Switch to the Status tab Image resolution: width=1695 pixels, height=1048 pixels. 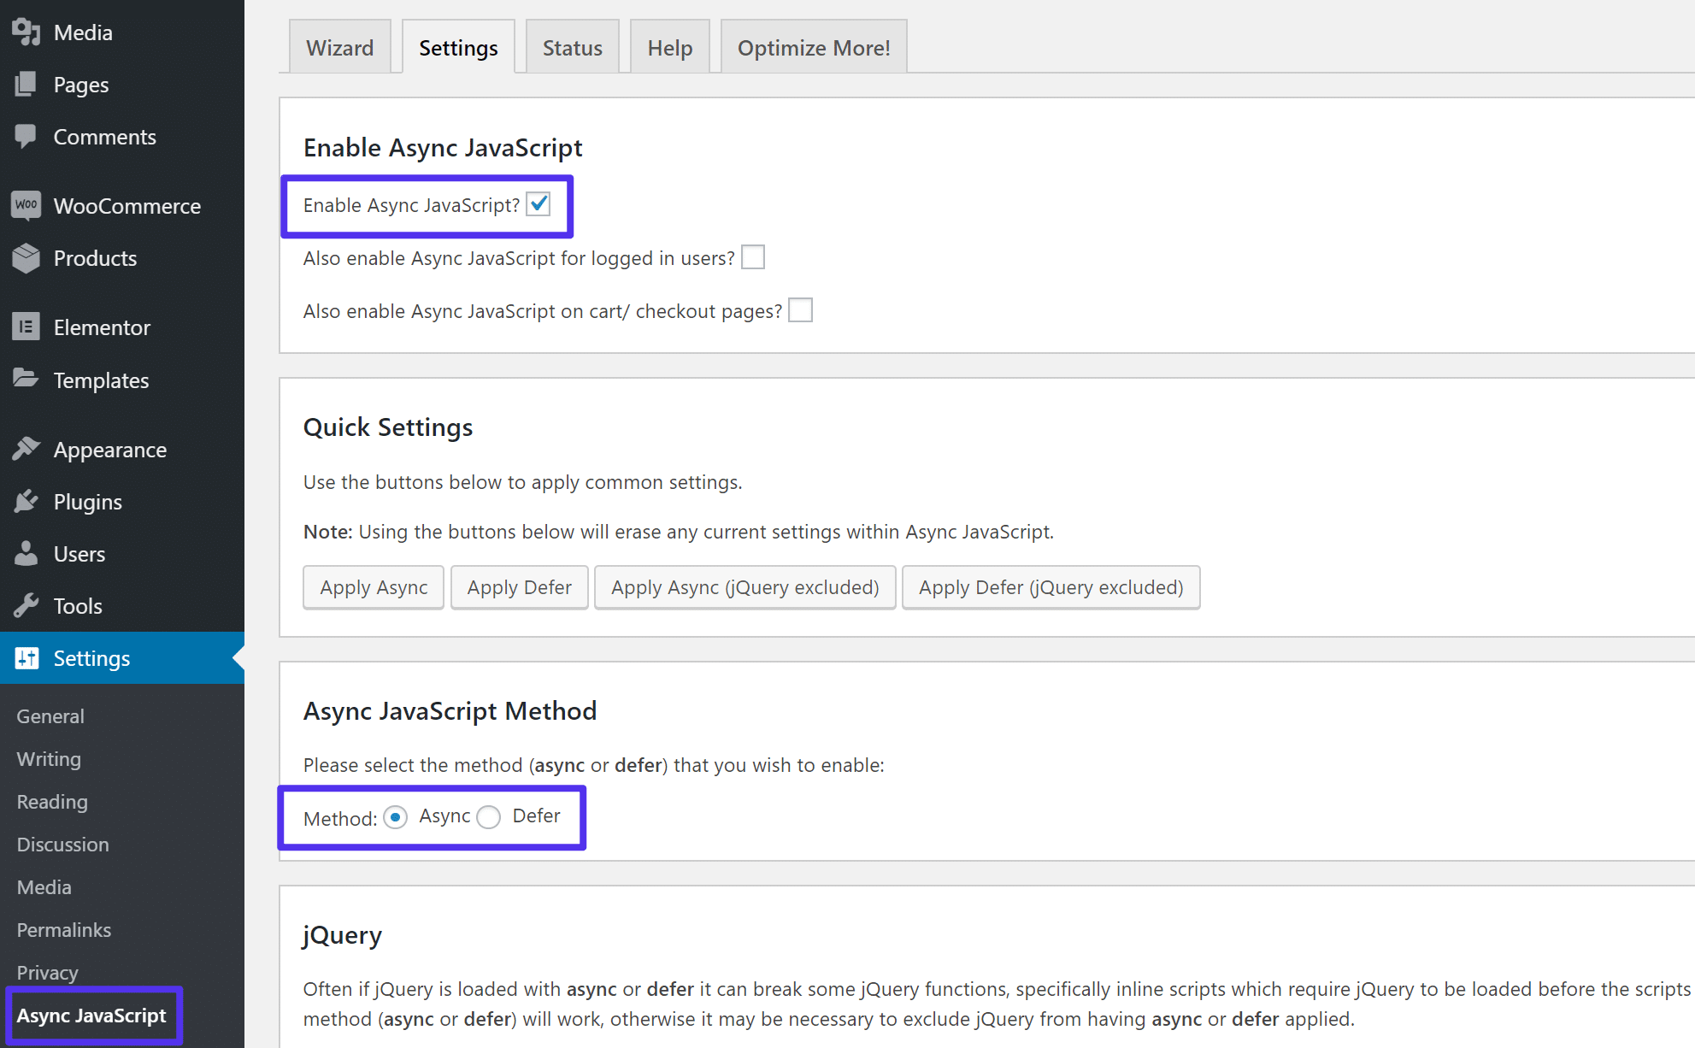pyautogui.click(x=574, y=49)
